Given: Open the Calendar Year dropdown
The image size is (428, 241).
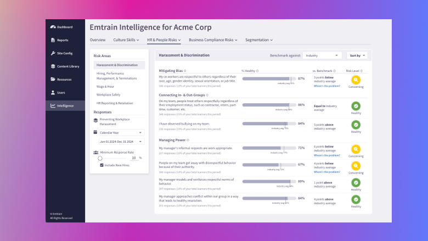Looking at the screenshot, I should click(121, 133).
